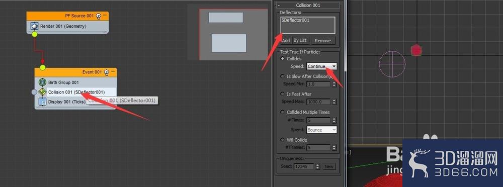Click the # Frames spinner arrows

pyautogui.click(x=334, y=148)
